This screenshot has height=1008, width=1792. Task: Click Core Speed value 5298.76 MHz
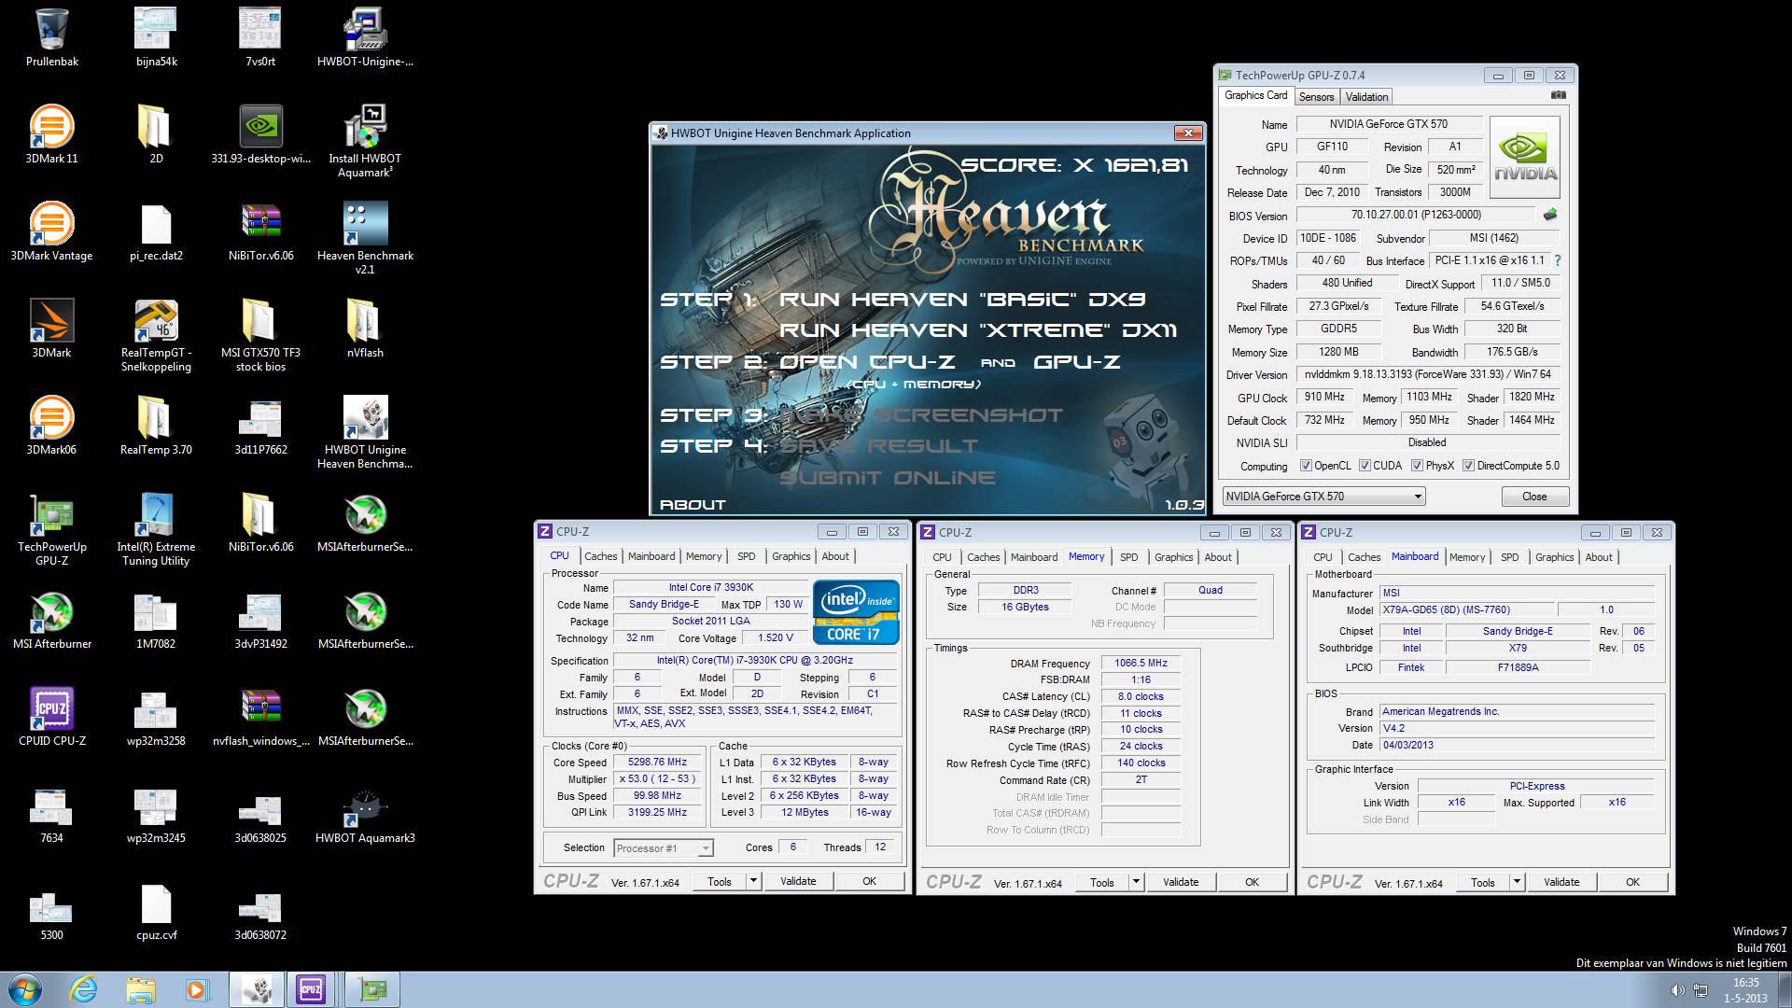pos(657,763)
